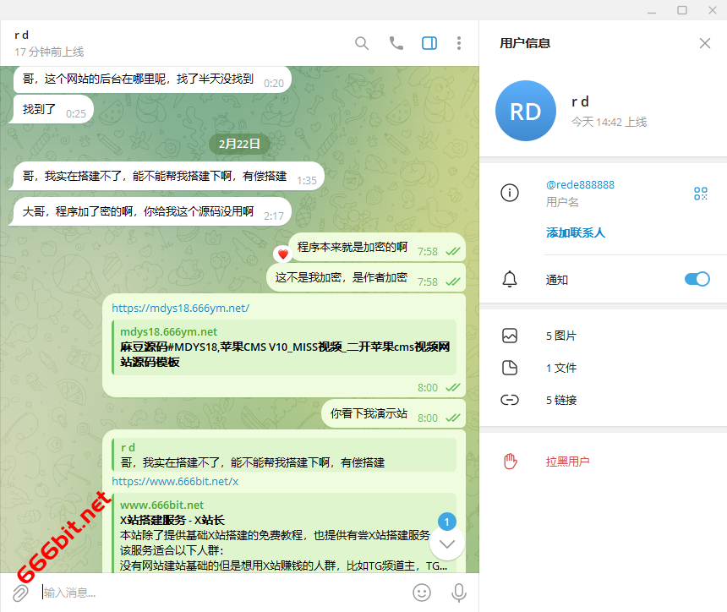Click the quoted r d reply block
This screenshot has width=727, height=612.
tap(284, 455)
